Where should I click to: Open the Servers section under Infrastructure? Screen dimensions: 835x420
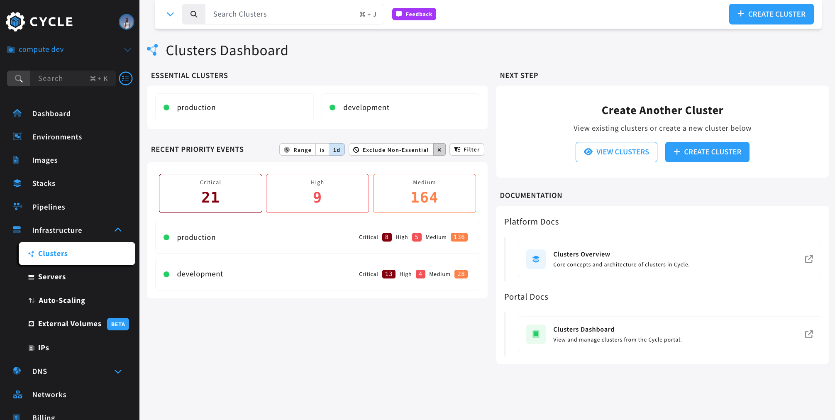(x=51, y=277)
